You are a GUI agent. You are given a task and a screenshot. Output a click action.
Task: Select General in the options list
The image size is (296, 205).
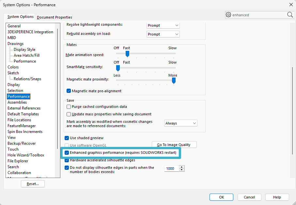[14, 26]
